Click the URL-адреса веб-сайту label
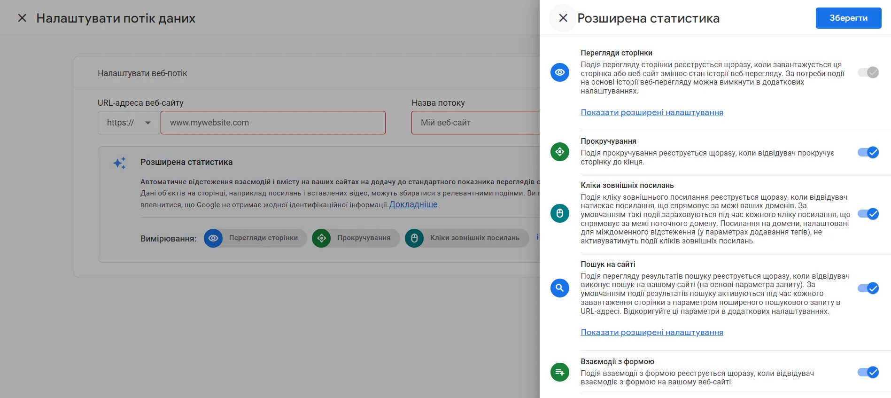This screenshot has width=891, height=398. tap(140, 103)
